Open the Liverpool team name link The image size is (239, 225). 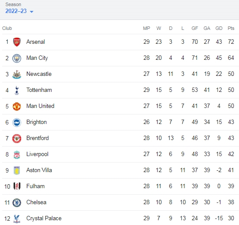coord(37,154)
